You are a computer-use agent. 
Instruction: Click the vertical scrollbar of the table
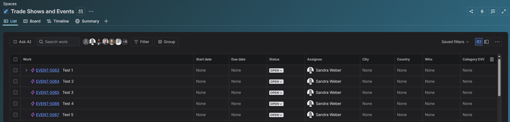click(x=499, y=77)
